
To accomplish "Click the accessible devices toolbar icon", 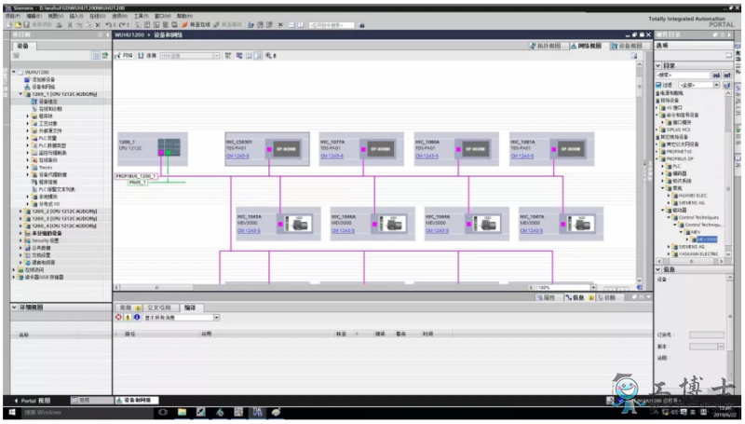I will pyautogui.click(x=251, y=25).
